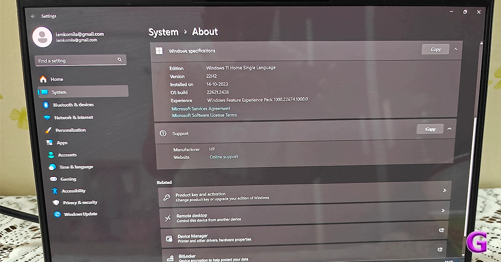Viewport: 501px width, 262px height.
Task: Copy the Windows specifications details
Action: tap(435, 49)
